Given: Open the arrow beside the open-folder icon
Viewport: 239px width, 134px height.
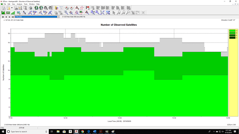Looking at the screenshot, I should pos(12,8).
